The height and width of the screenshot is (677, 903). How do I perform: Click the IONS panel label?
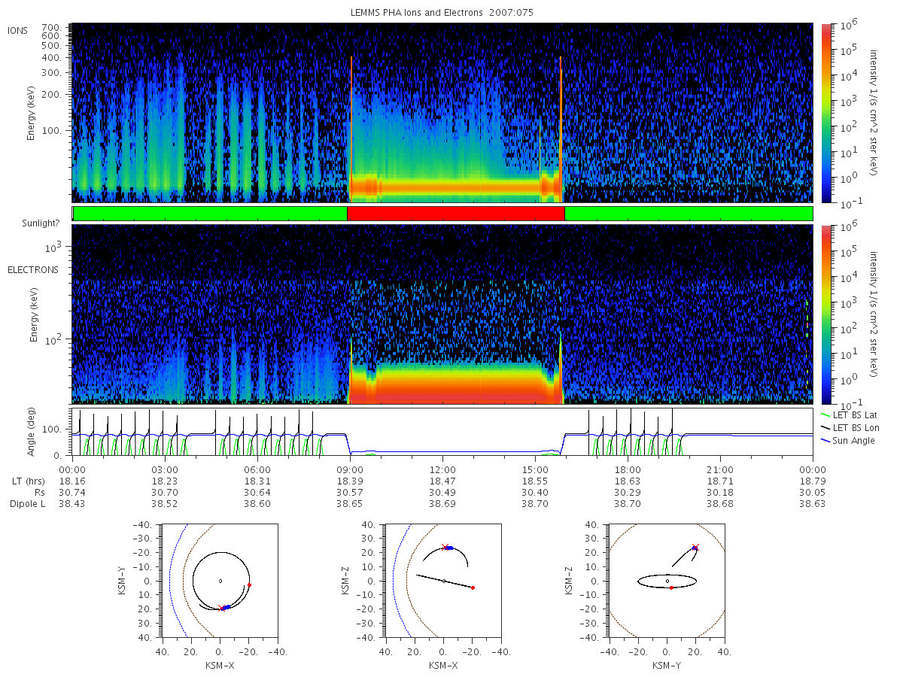(x=18, y=30)
